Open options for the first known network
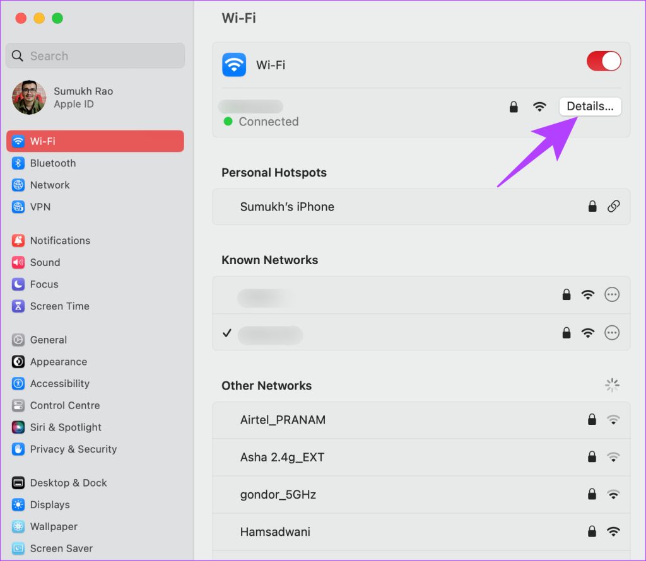Image resolution: width=646 pixels, height=561 pixels. click(612, 294)
